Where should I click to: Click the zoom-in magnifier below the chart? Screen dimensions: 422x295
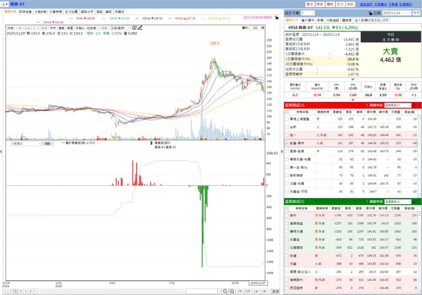click(x=232, y=291)
